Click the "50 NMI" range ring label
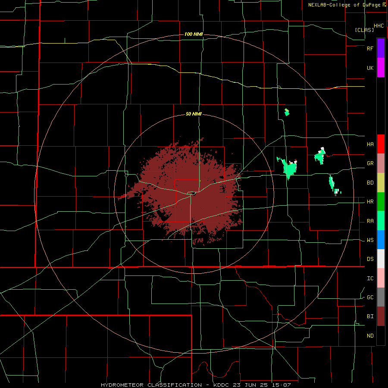 click(194, 114)
